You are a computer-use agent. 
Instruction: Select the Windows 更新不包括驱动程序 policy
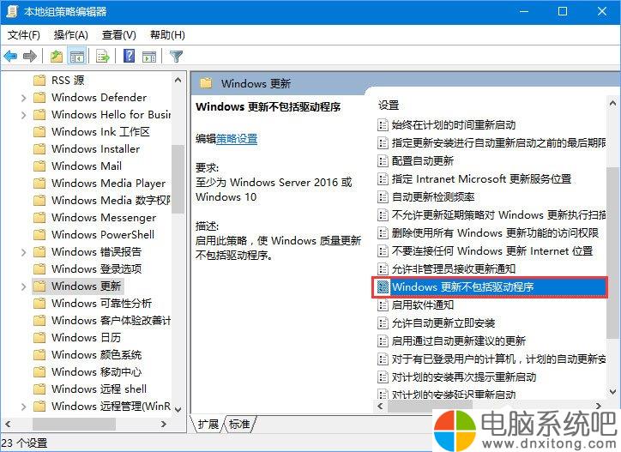pyautogui.click(x=490, y=287)
